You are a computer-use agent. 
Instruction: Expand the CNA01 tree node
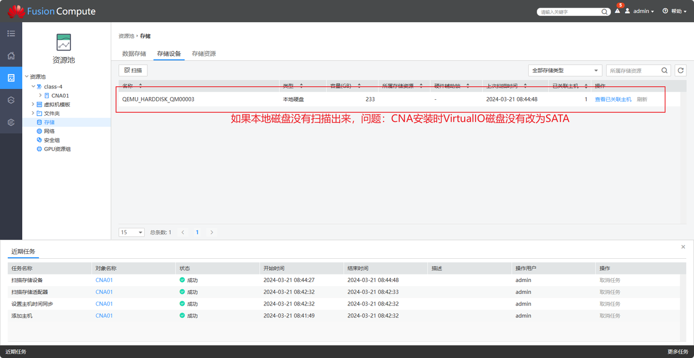tap(40, 95)
